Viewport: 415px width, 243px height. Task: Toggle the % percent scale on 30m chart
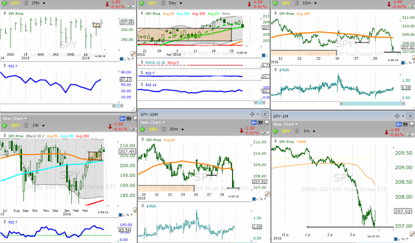click(x=261, y=199)
